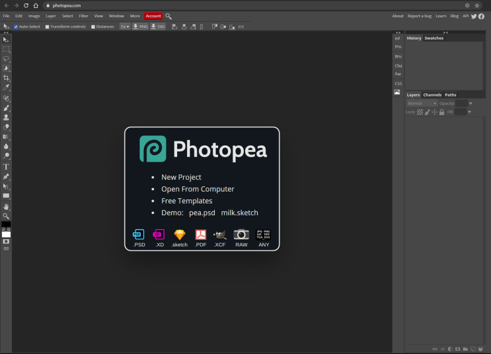Click the Opacity value field
The width and height of the screenshot is (491, 354).
click(x=461, y=103)
